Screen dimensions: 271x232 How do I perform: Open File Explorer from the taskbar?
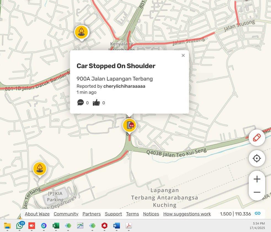[7, 226]
